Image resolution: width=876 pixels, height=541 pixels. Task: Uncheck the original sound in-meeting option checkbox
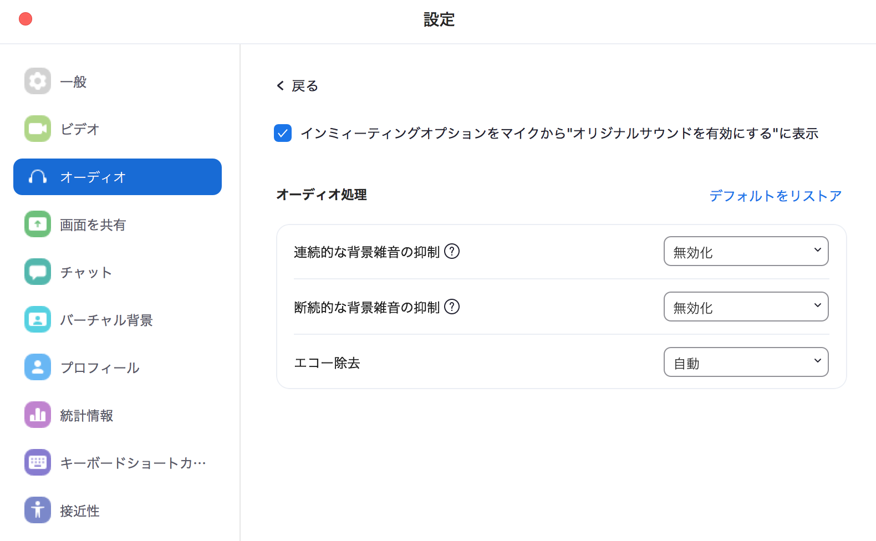[283, 134]
